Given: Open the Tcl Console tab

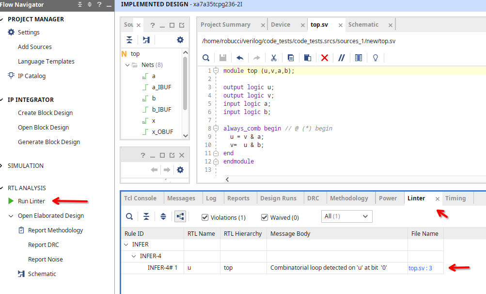Looking at the screenshot, I should tap(140, 198).
